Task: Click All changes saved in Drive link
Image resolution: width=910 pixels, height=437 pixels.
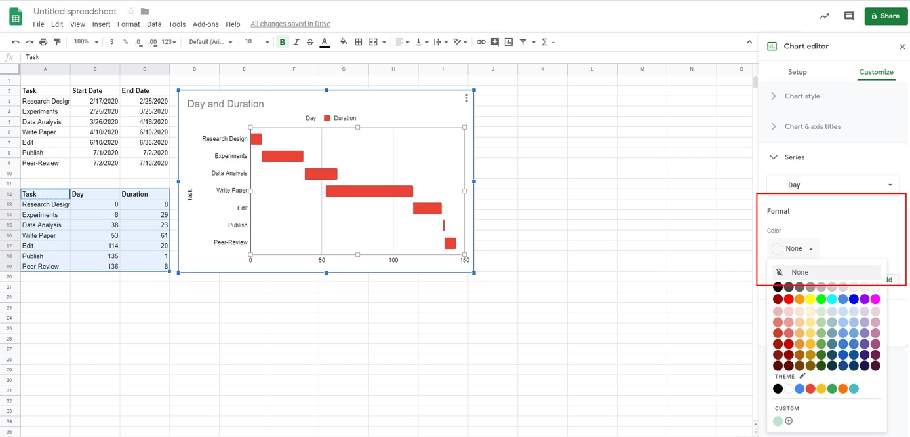Action: coord(290,24)
